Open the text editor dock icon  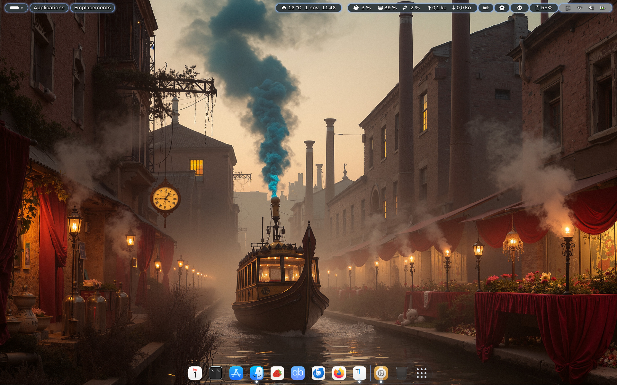(x=359, y=373)
